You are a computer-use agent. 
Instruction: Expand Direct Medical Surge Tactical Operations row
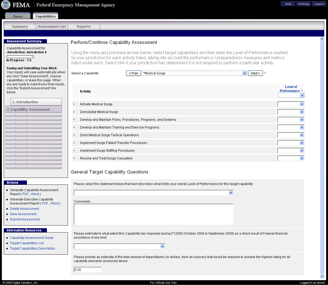pos(74,135)
